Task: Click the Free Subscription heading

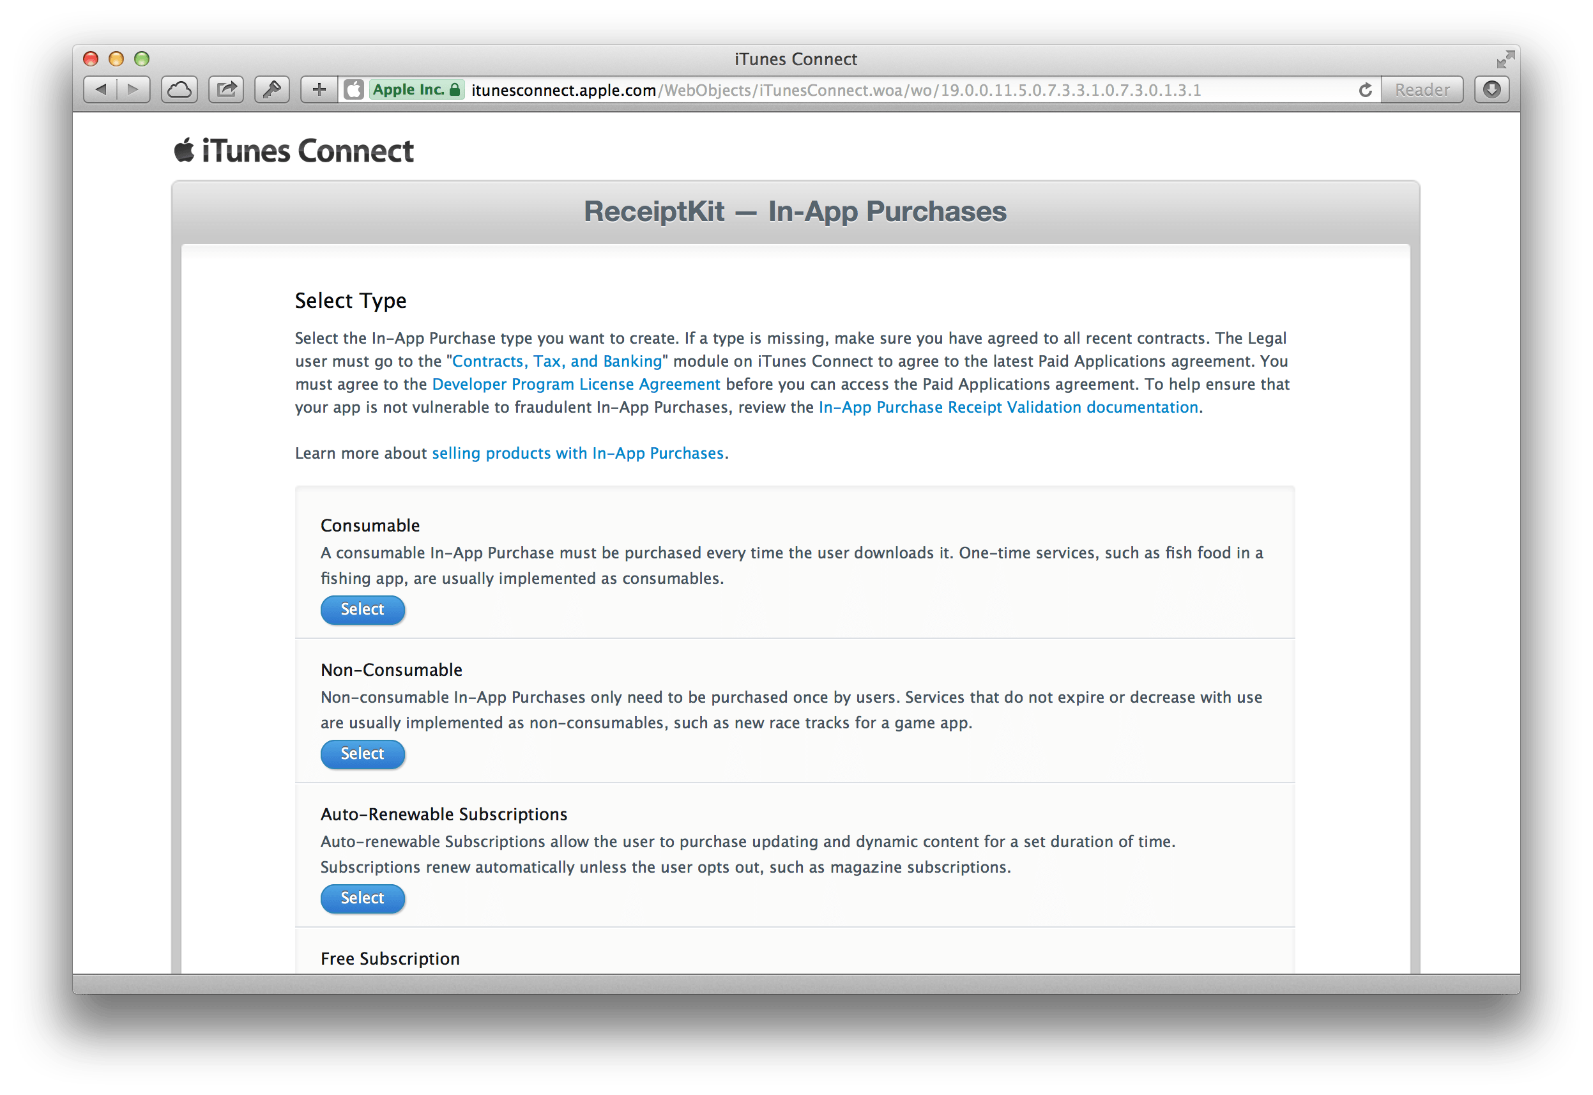Action: pyautogui.click(x=390, y=958)
